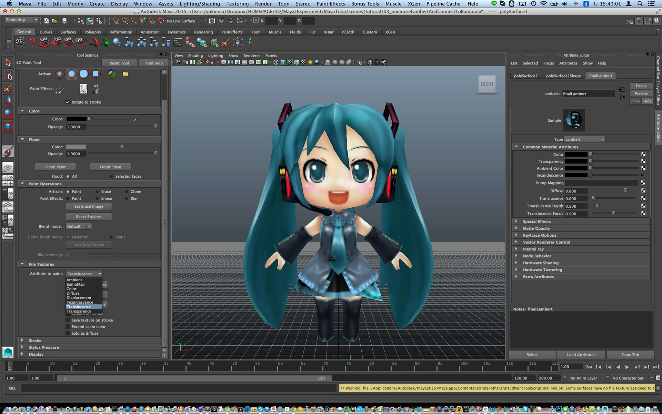Screen dimensions: 662x414
Task: Open file browser folder icon beside Artisan brushes
Action: [x=125, y=74]
